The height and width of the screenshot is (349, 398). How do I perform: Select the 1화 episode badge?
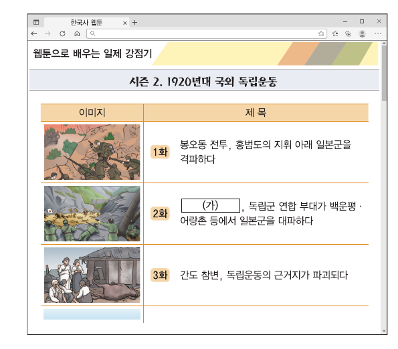pos(160,152)
